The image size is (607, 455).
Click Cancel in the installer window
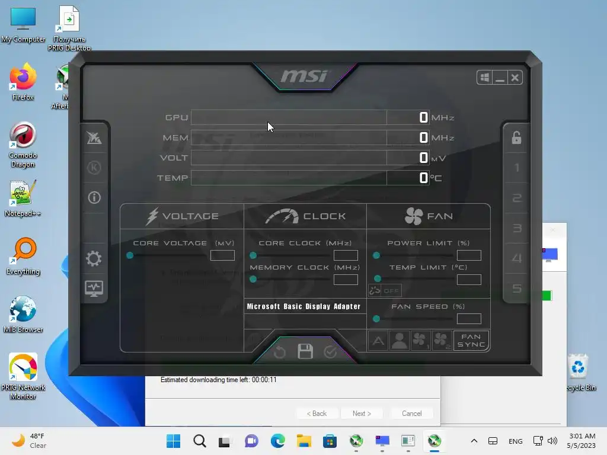411,414
